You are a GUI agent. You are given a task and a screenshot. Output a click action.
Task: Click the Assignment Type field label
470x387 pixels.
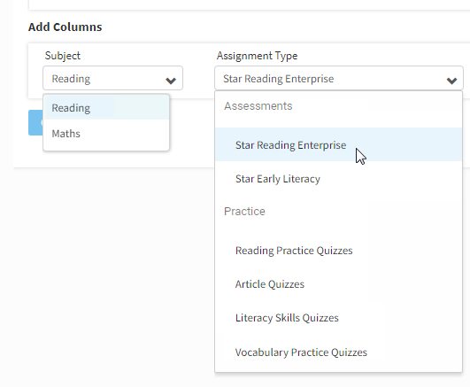tap(257, 56)
